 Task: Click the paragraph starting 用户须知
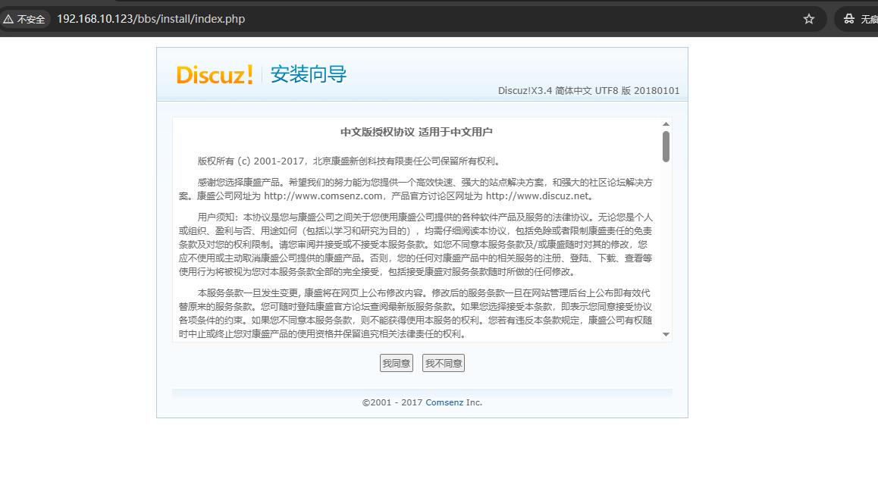[x=416, y=245]
